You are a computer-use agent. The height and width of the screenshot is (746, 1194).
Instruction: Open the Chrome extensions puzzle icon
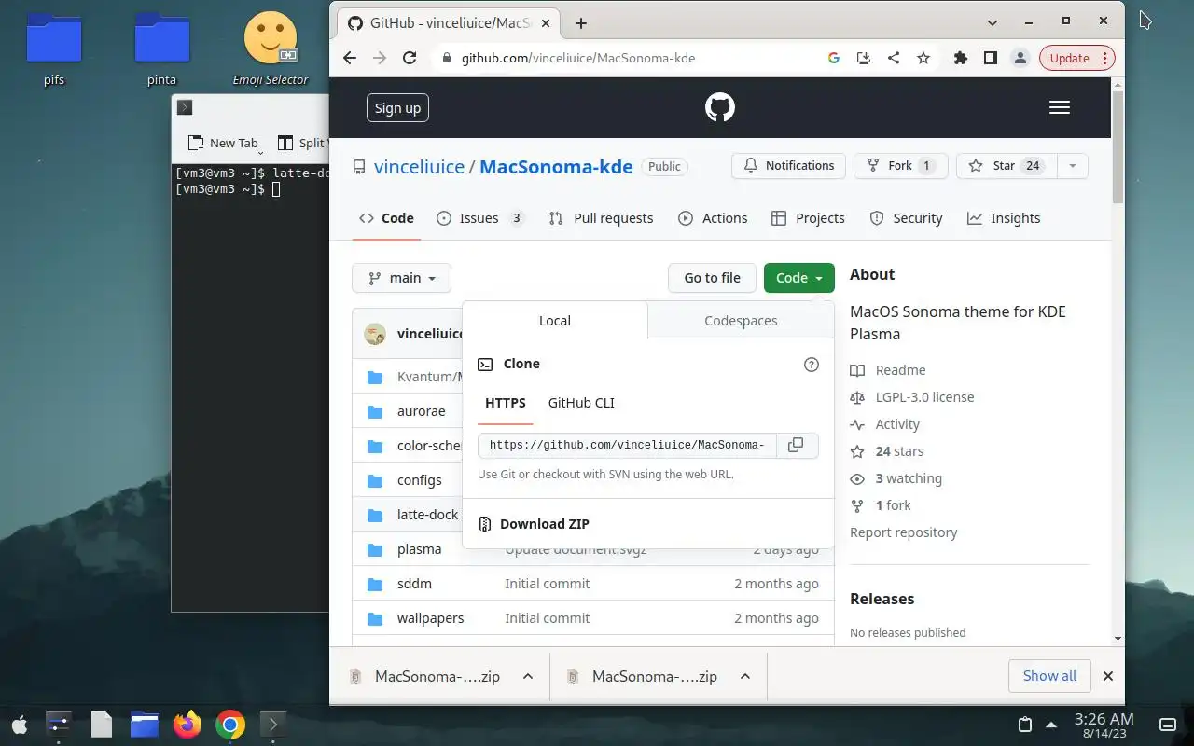click(960, 58)
